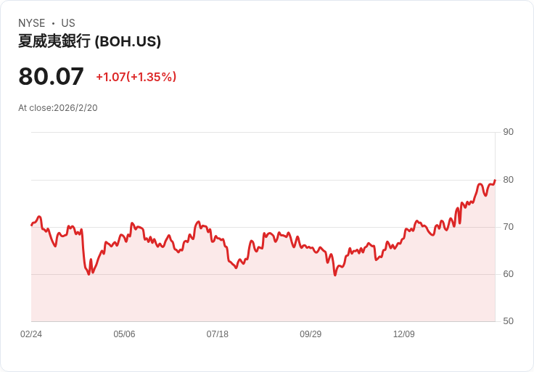This screenshot has width=534, height=372.
Task: Click the BOH.US stock name heading
Action: (89, 41)
